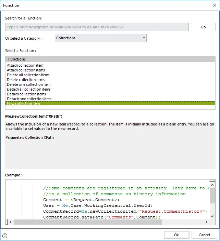Click the Go search button
Image resolution: width=220 pixels, height=241 pixels.
tap(203, 27)
